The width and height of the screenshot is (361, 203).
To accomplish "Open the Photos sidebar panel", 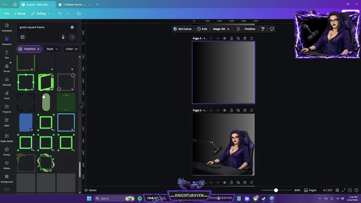I will (x=7, y=151).
